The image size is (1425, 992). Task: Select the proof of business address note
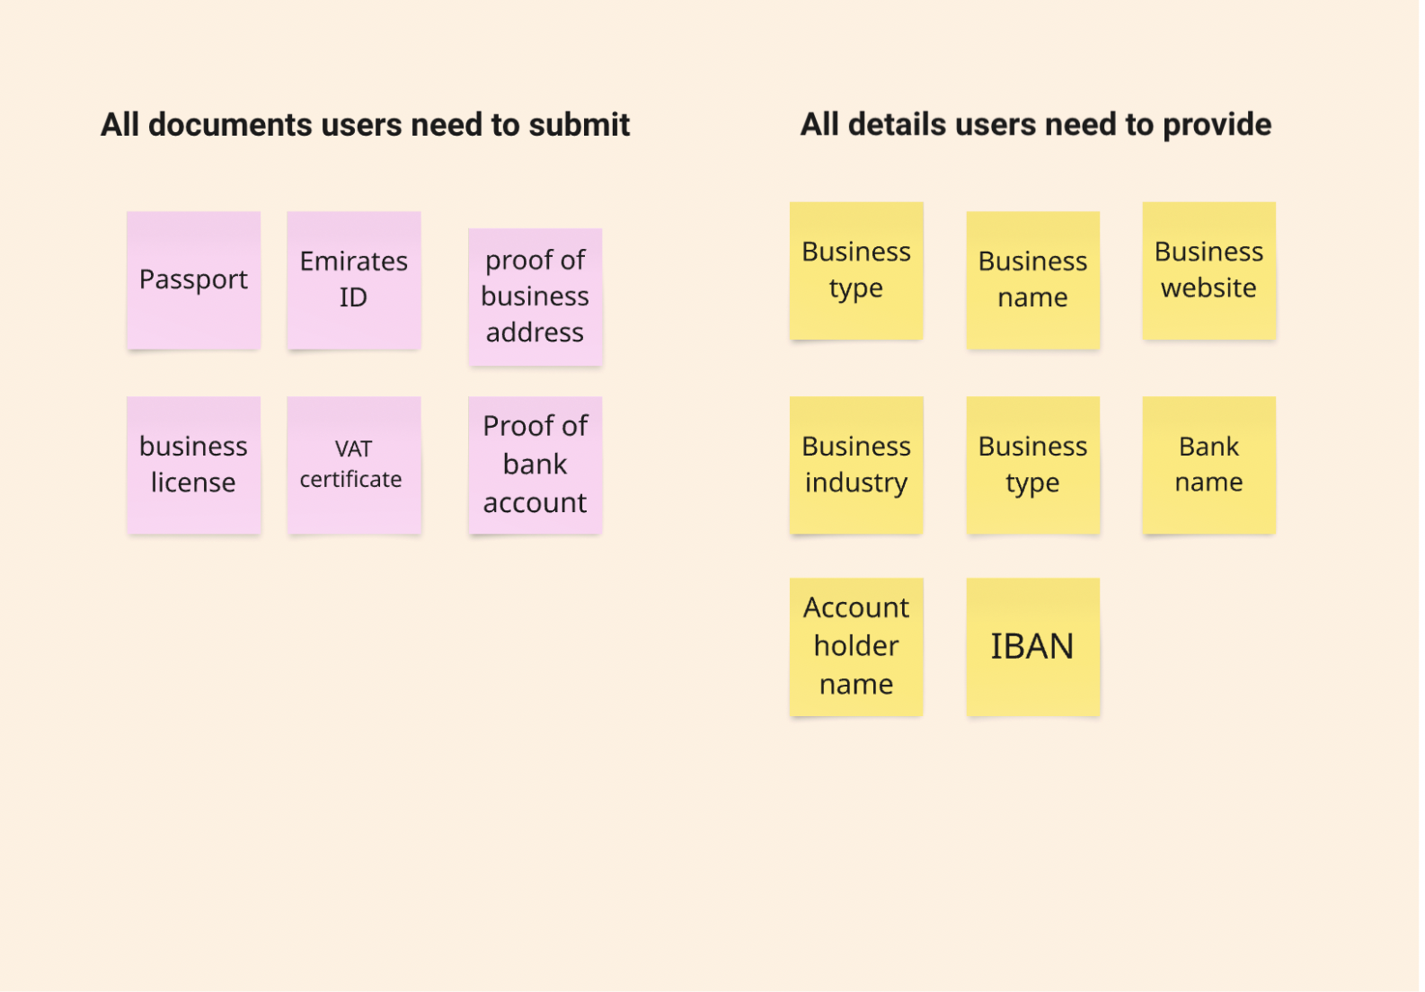click(x=535, y=297)
